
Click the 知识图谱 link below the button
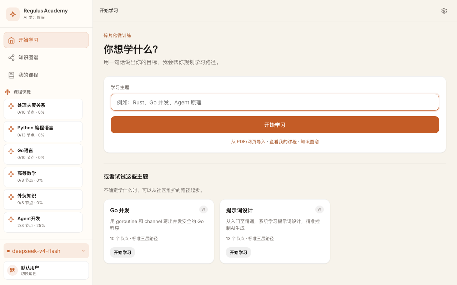(310, 142)
